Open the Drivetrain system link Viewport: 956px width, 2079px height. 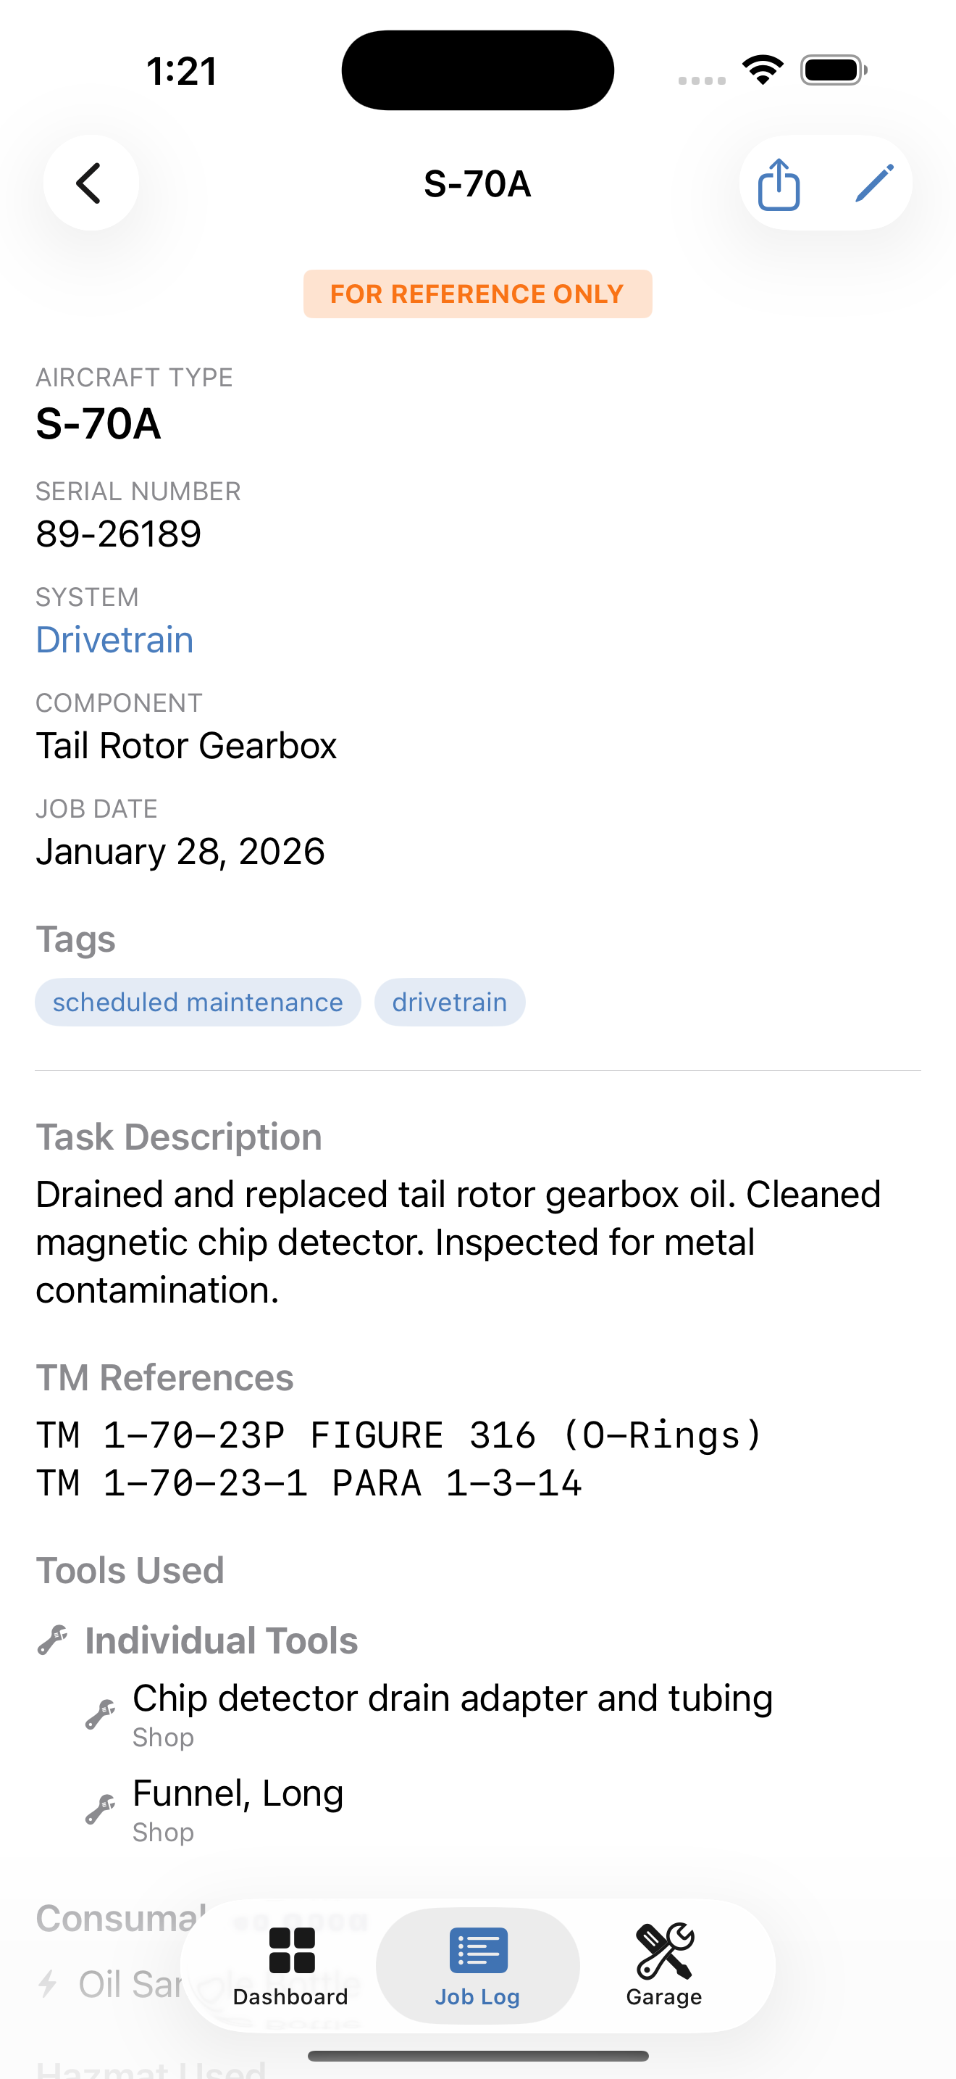click(x=114, y=640)
